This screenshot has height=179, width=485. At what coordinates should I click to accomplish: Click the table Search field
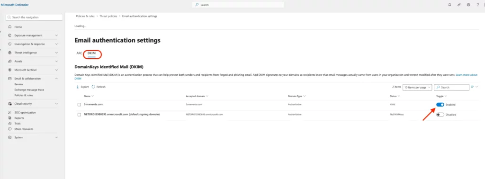[451, 87]
